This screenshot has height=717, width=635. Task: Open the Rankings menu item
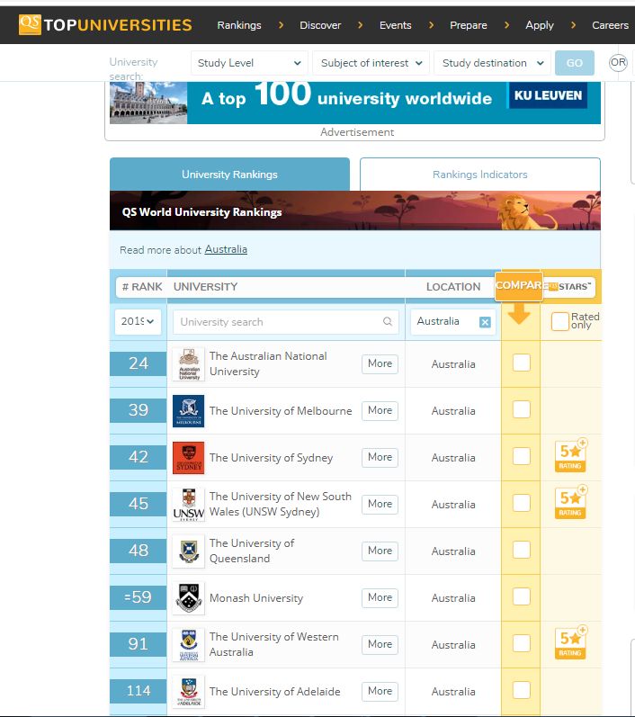(x=239, y=25)
